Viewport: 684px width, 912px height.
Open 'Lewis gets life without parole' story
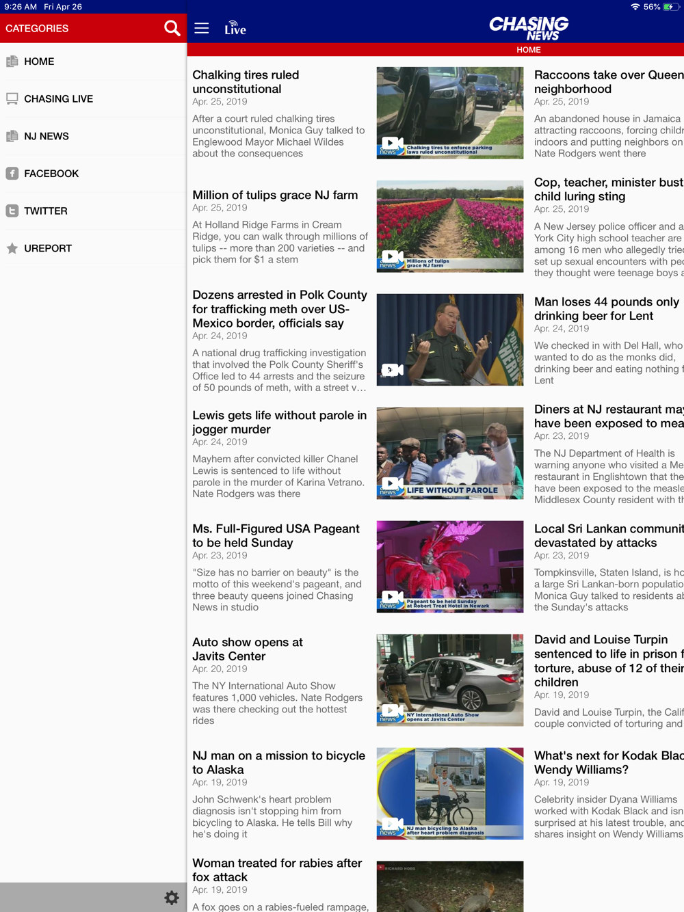pyautogui.click(x=279, y=422)
